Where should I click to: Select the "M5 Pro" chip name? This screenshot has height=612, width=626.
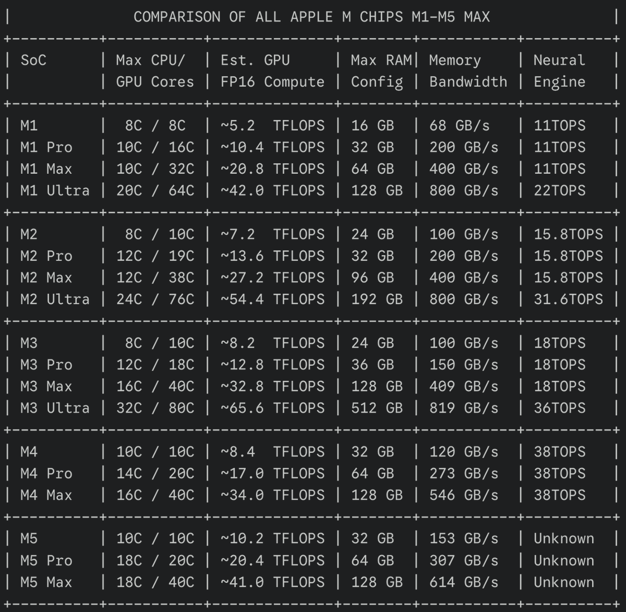coord(46,560)
